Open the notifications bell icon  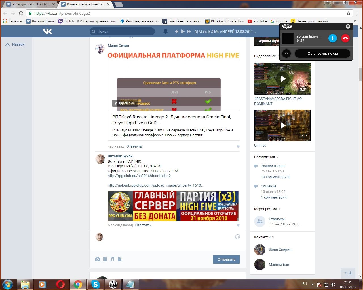pyautogui.click(x=166, y=31)
